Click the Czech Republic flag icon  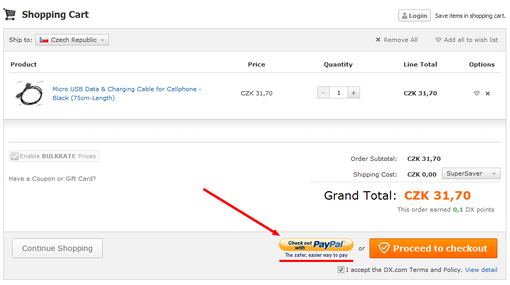(x=44, y=40)
